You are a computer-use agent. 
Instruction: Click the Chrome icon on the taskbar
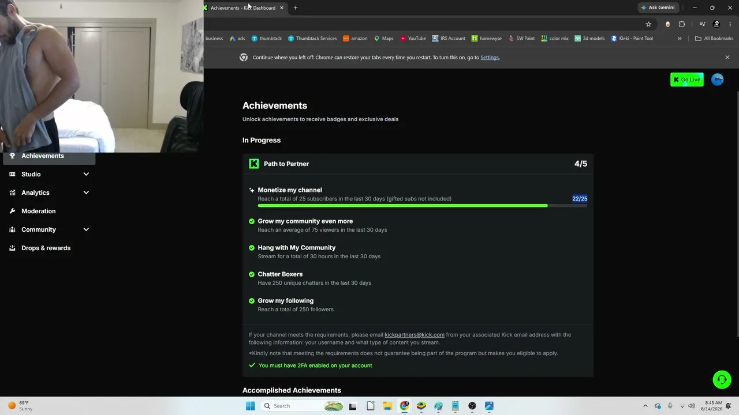coord(404,406)
